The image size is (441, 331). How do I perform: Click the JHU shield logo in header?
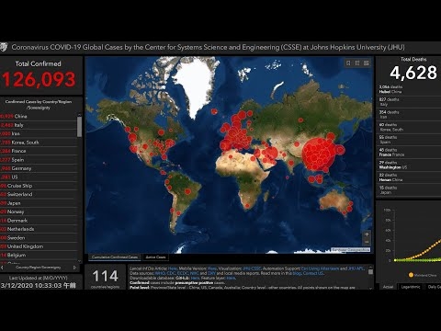(3, 47)
